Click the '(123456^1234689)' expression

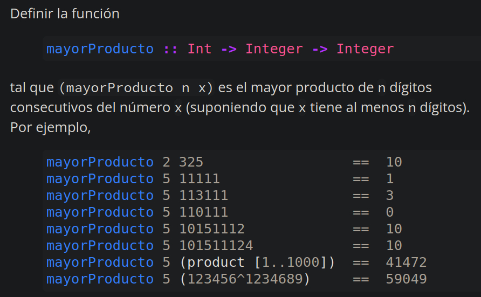[245, 279]
